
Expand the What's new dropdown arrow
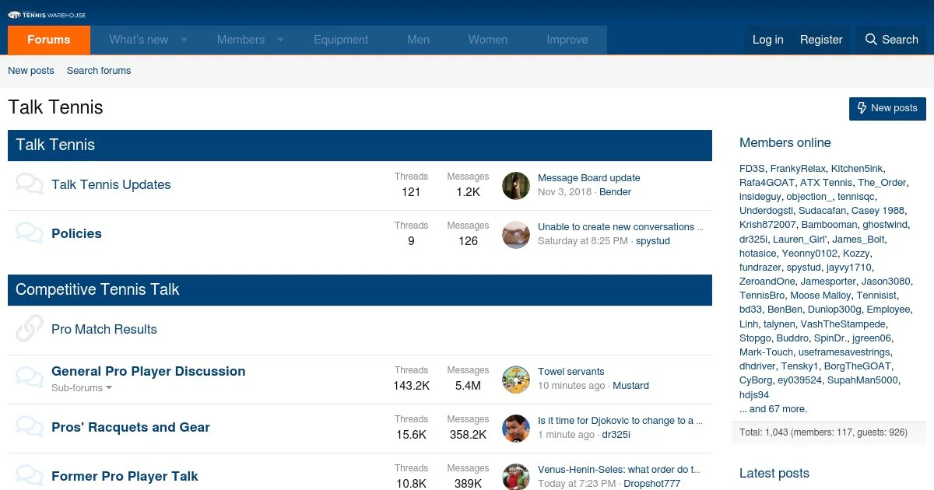(184, 40)
